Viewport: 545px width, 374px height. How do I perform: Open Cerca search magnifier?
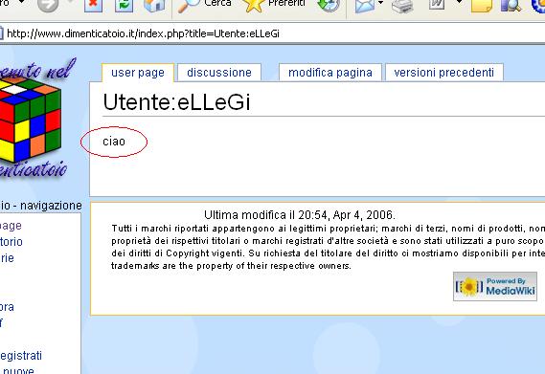pyautogui.click(x=204, y=5)
